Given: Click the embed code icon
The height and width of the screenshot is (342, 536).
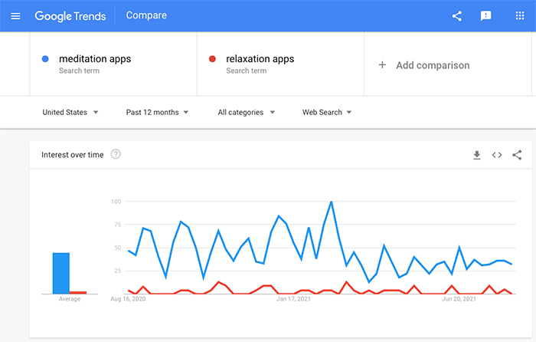Looking at the screenshot, I should point(497,155).
